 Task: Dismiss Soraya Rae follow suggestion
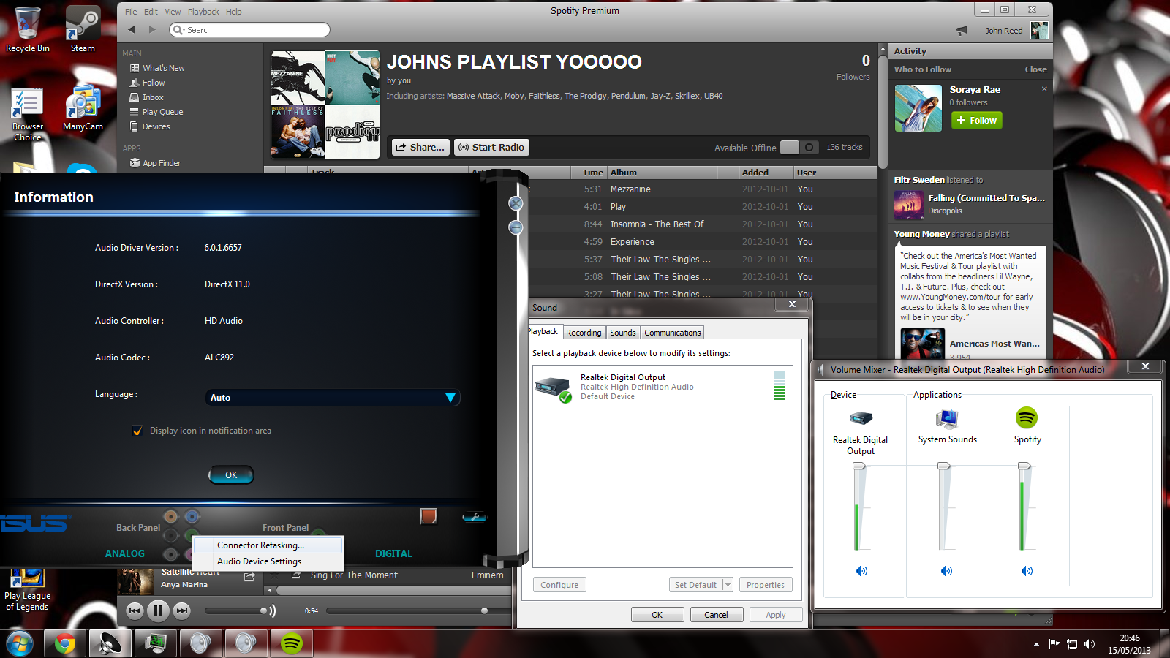click(x=1044, y=89)
